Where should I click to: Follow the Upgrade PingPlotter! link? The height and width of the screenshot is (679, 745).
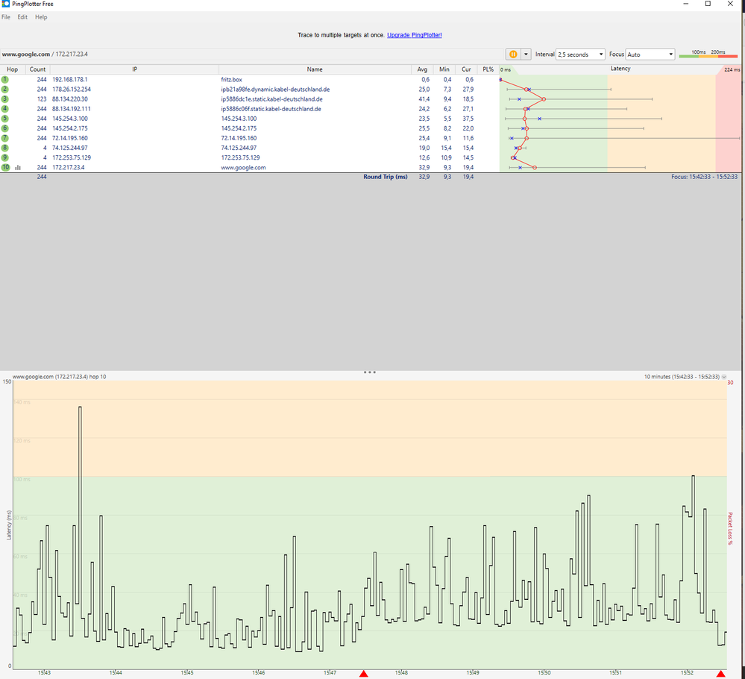click(415, 35)
